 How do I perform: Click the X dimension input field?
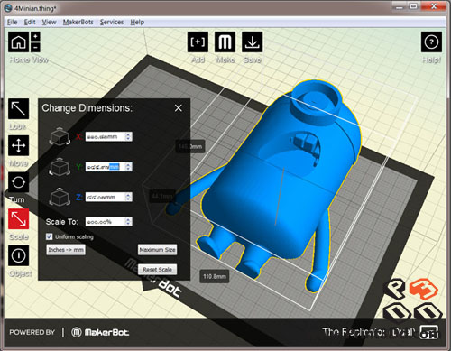pos(109,136)
